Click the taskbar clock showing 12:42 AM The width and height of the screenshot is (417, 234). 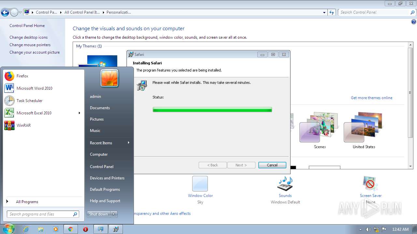[x=400, y=229]
